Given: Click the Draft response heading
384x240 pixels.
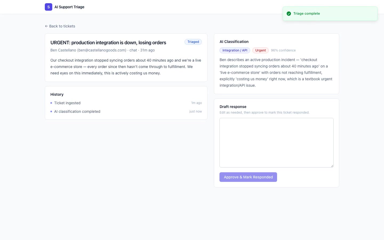Looking at the screenshot, I should 233,107.
